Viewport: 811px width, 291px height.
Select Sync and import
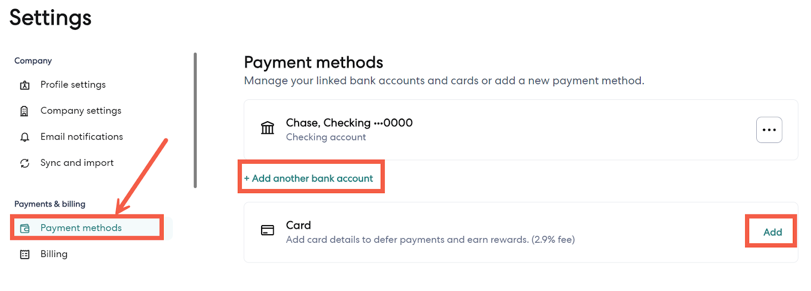pos(77,163)
